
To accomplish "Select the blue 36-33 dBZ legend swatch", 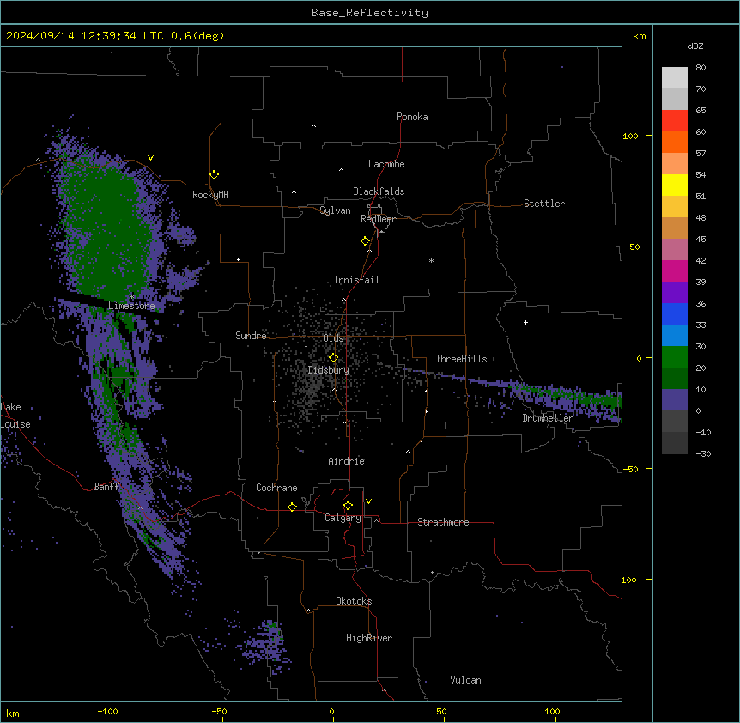I will tap(675, 313).
